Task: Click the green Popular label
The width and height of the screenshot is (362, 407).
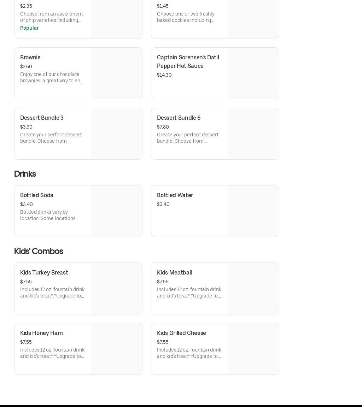Action: [29, 28]
